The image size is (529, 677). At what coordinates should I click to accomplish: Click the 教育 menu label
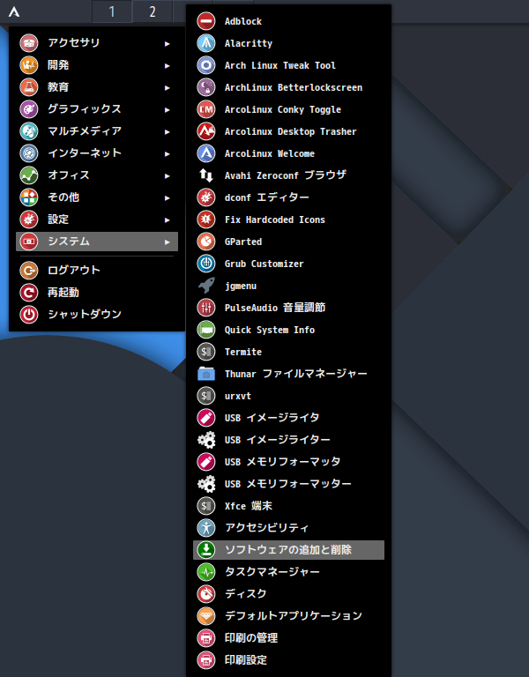click(58, 86)
